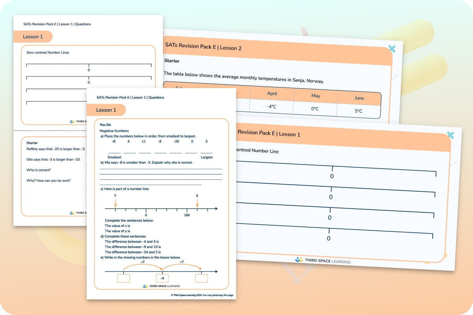This screenshot has height=315, width=473.
Task: Click the 100 label on the number line
Action: pos(187,215)
